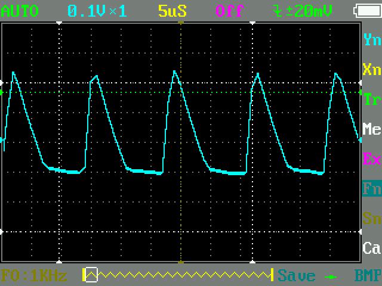Select the 0.1V×1 voltage scale
This screenshot has height=286, width=382.
click(x=97, y=11)
